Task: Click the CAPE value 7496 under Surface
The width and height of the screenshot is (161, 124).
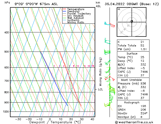Action: (144, 71)
